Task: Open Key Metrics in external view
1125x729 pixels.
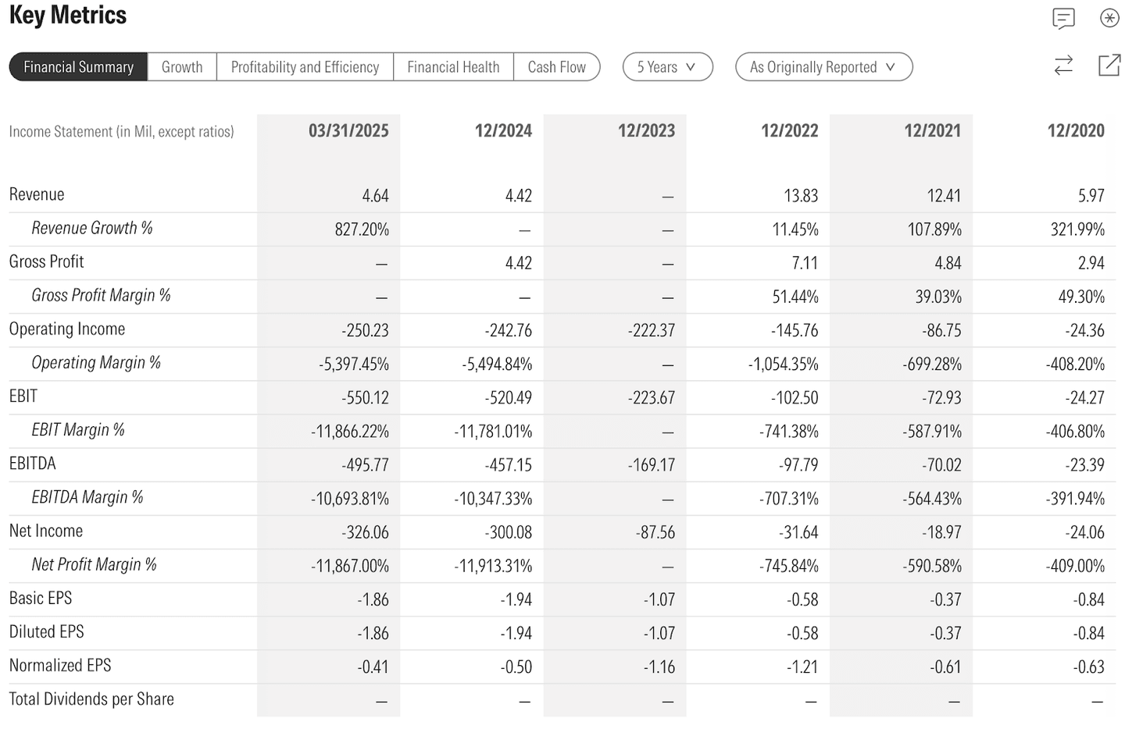Action: pyautogui.click(x=1109, y=66)
